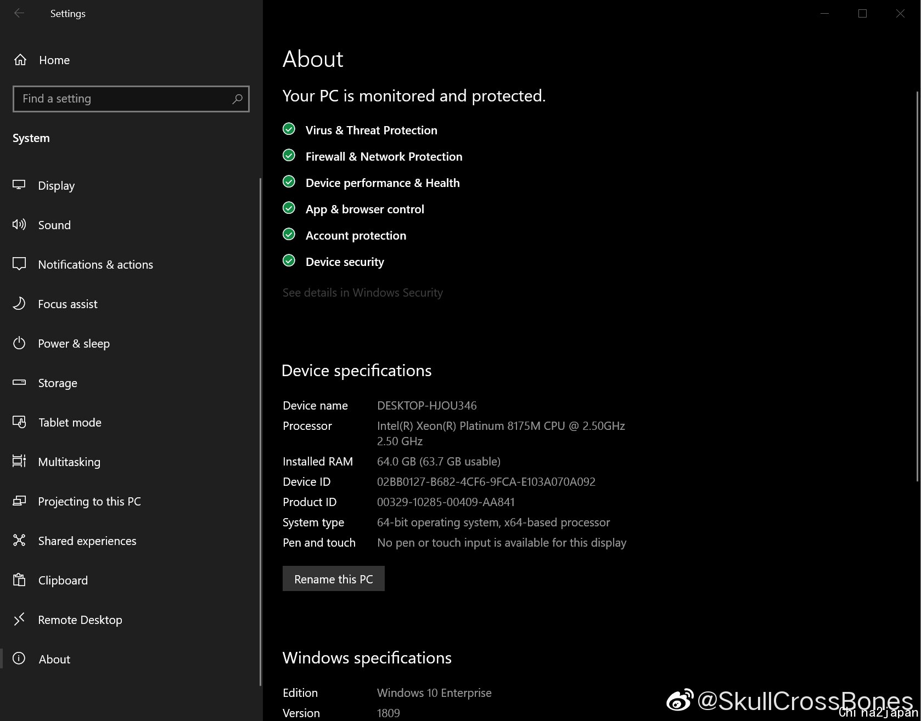Click Rename this PC button
This screenshot has width=921, height=721.
[x=334, y=579]
